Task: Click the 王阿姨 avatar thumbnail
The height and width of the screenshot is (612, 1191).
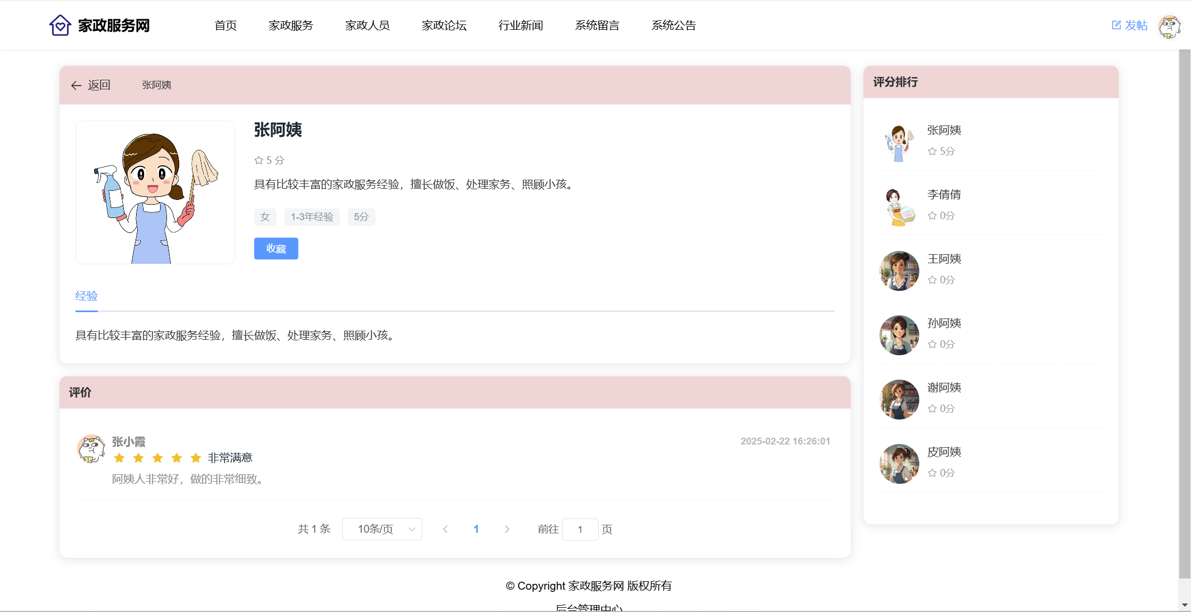Action: click(899, 271)
